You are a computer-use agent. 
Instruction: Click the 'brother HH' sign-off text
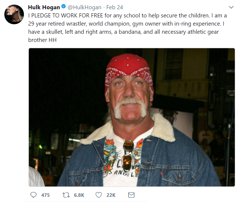pyautogui.click(x=42, y=40)
